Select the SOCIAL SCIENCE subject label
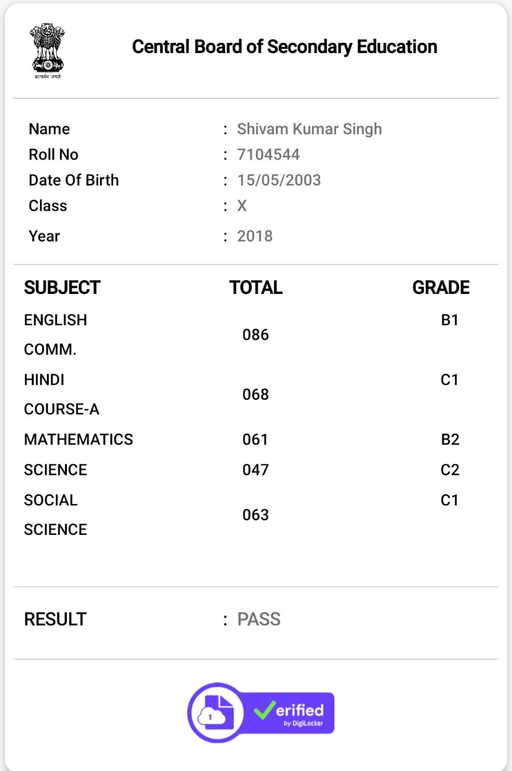Screen dimensions: 512x771 point(55,515)
